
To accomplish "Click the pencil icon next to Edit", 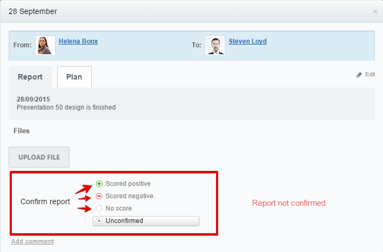I will (359, 75).
